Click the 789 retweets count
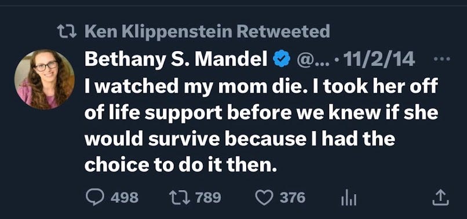This screenshot has width=467, height=219. click(208, 198)
